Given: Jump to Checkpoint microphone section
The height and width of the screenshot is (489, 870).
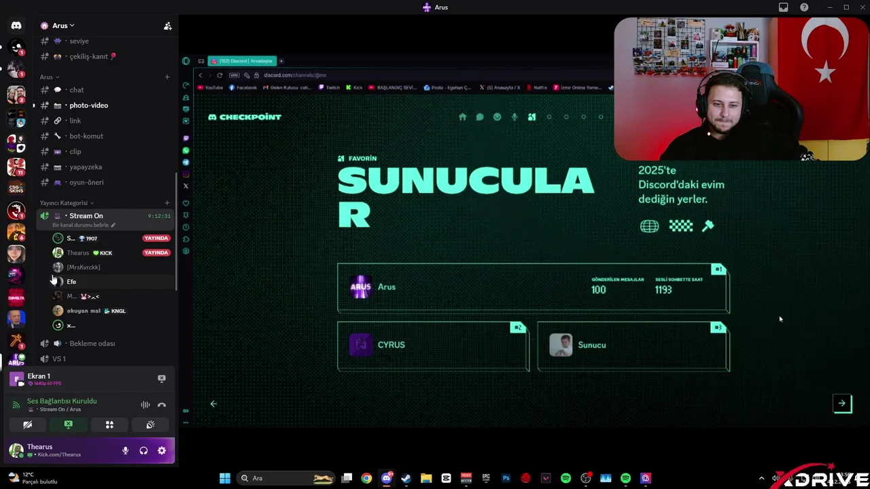Looking at the screenshot, I should tap(515, 117).
